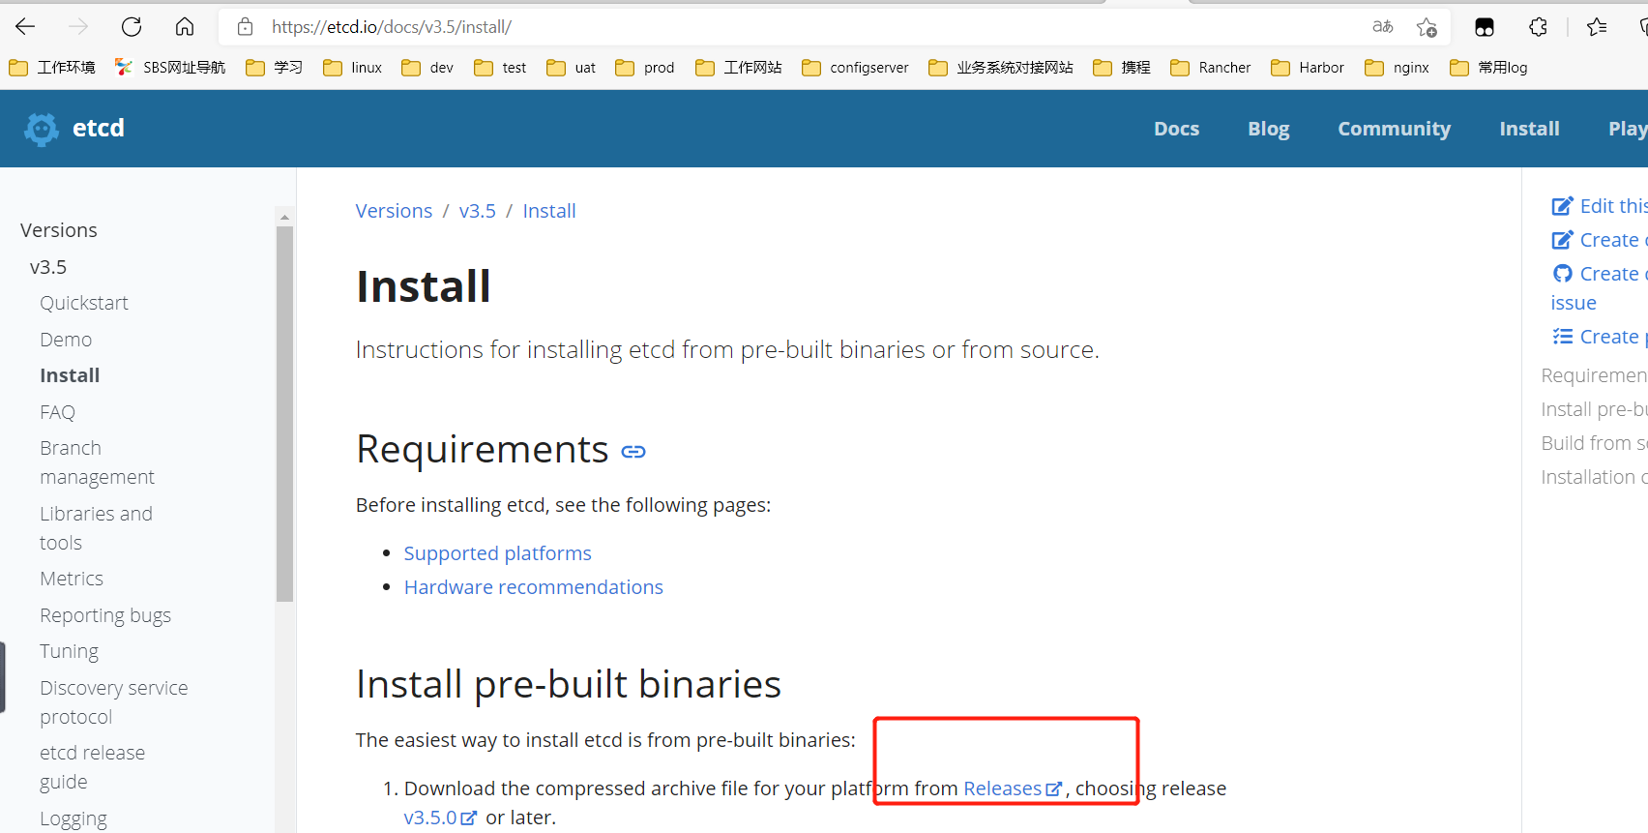The width and height of the screenshot is (1648, 833).
Task: Open Metrics in the sidebar
Action: coord(72,579)
